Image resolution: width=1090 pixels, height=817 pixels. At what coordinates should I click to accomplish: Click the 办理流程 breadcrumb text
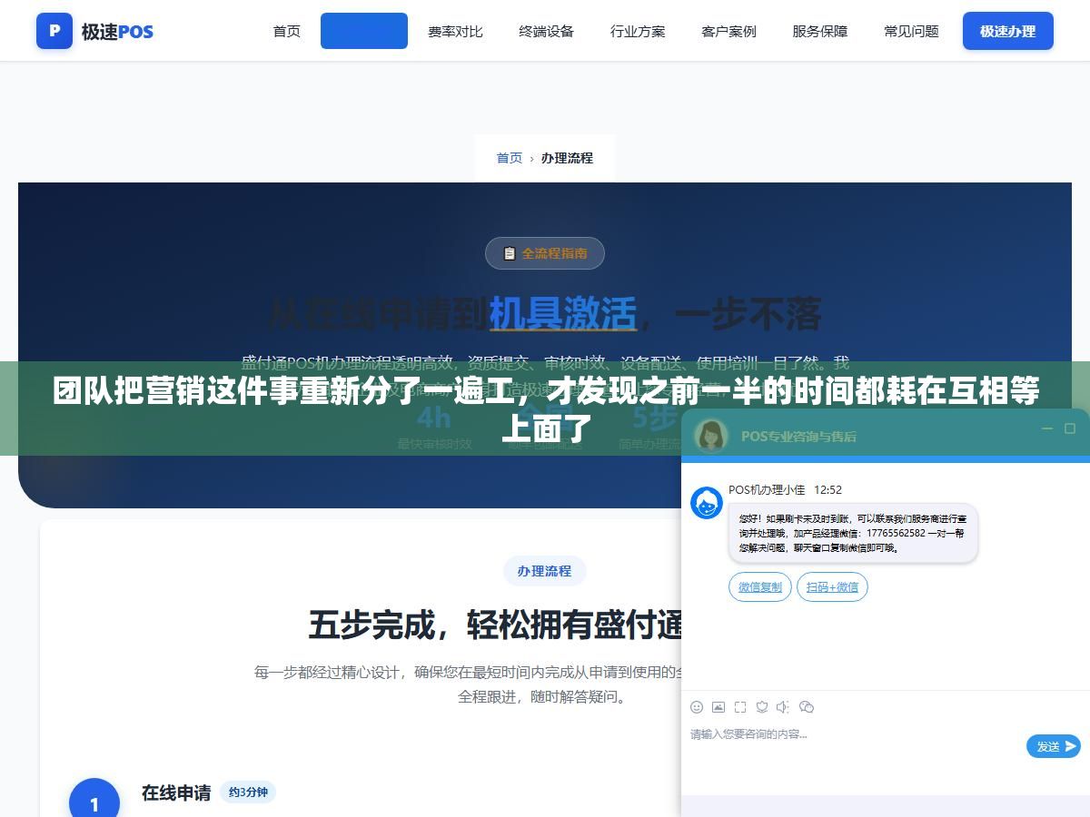[567, 158]
